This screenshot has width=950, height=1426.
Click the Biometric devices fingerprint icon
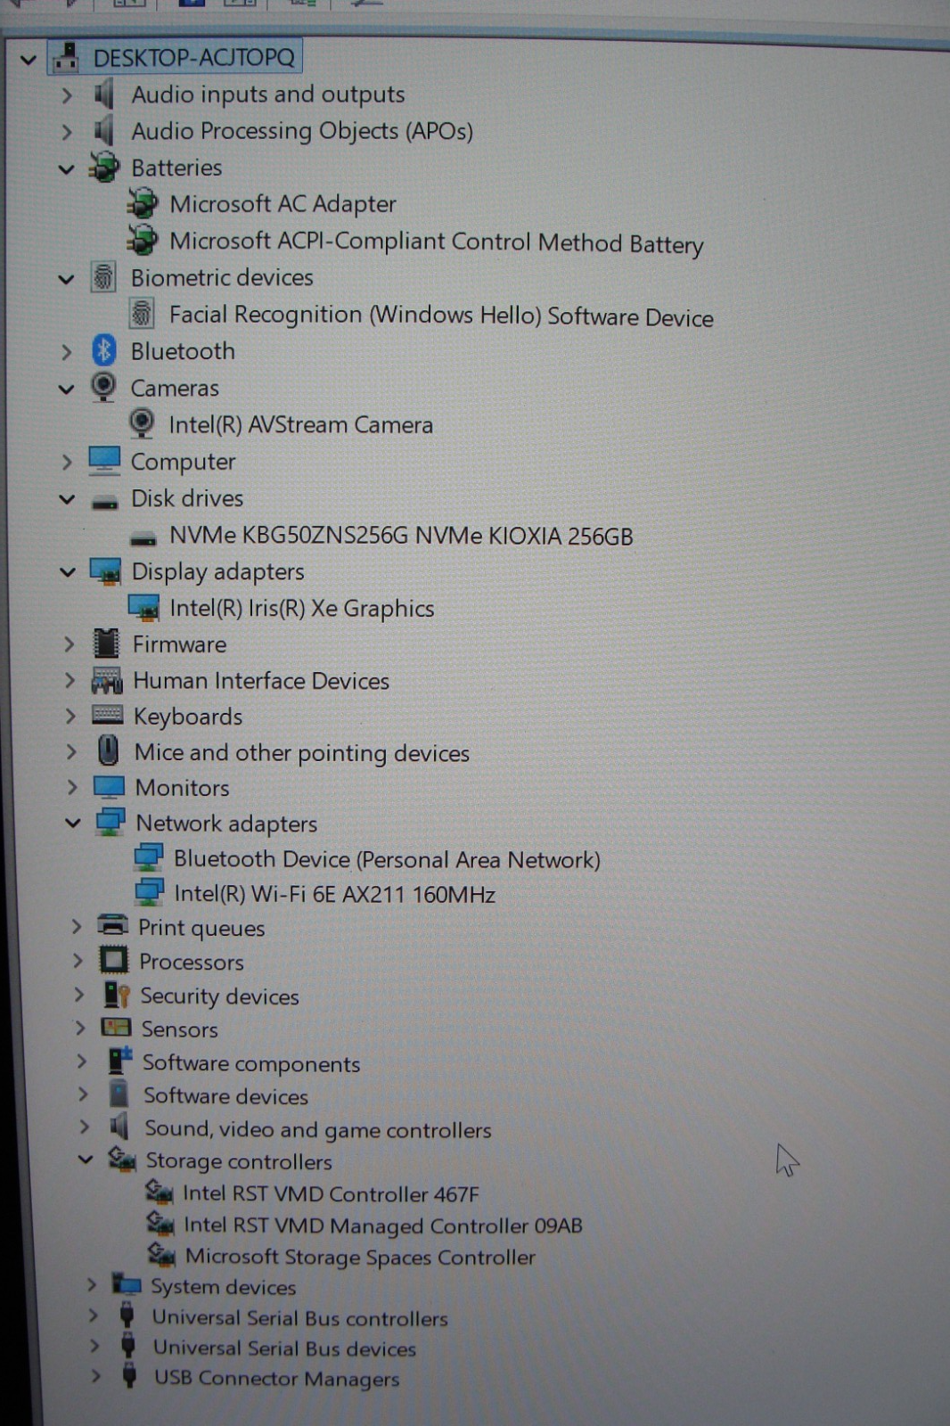103,277
